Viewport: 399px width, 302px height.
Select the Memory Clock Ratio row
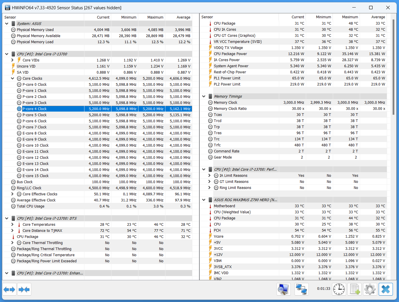[x=293, y=108]
